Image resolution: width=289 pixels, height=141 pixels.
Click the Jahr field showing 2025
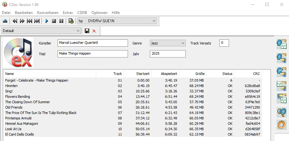click(x=167, y=54)
